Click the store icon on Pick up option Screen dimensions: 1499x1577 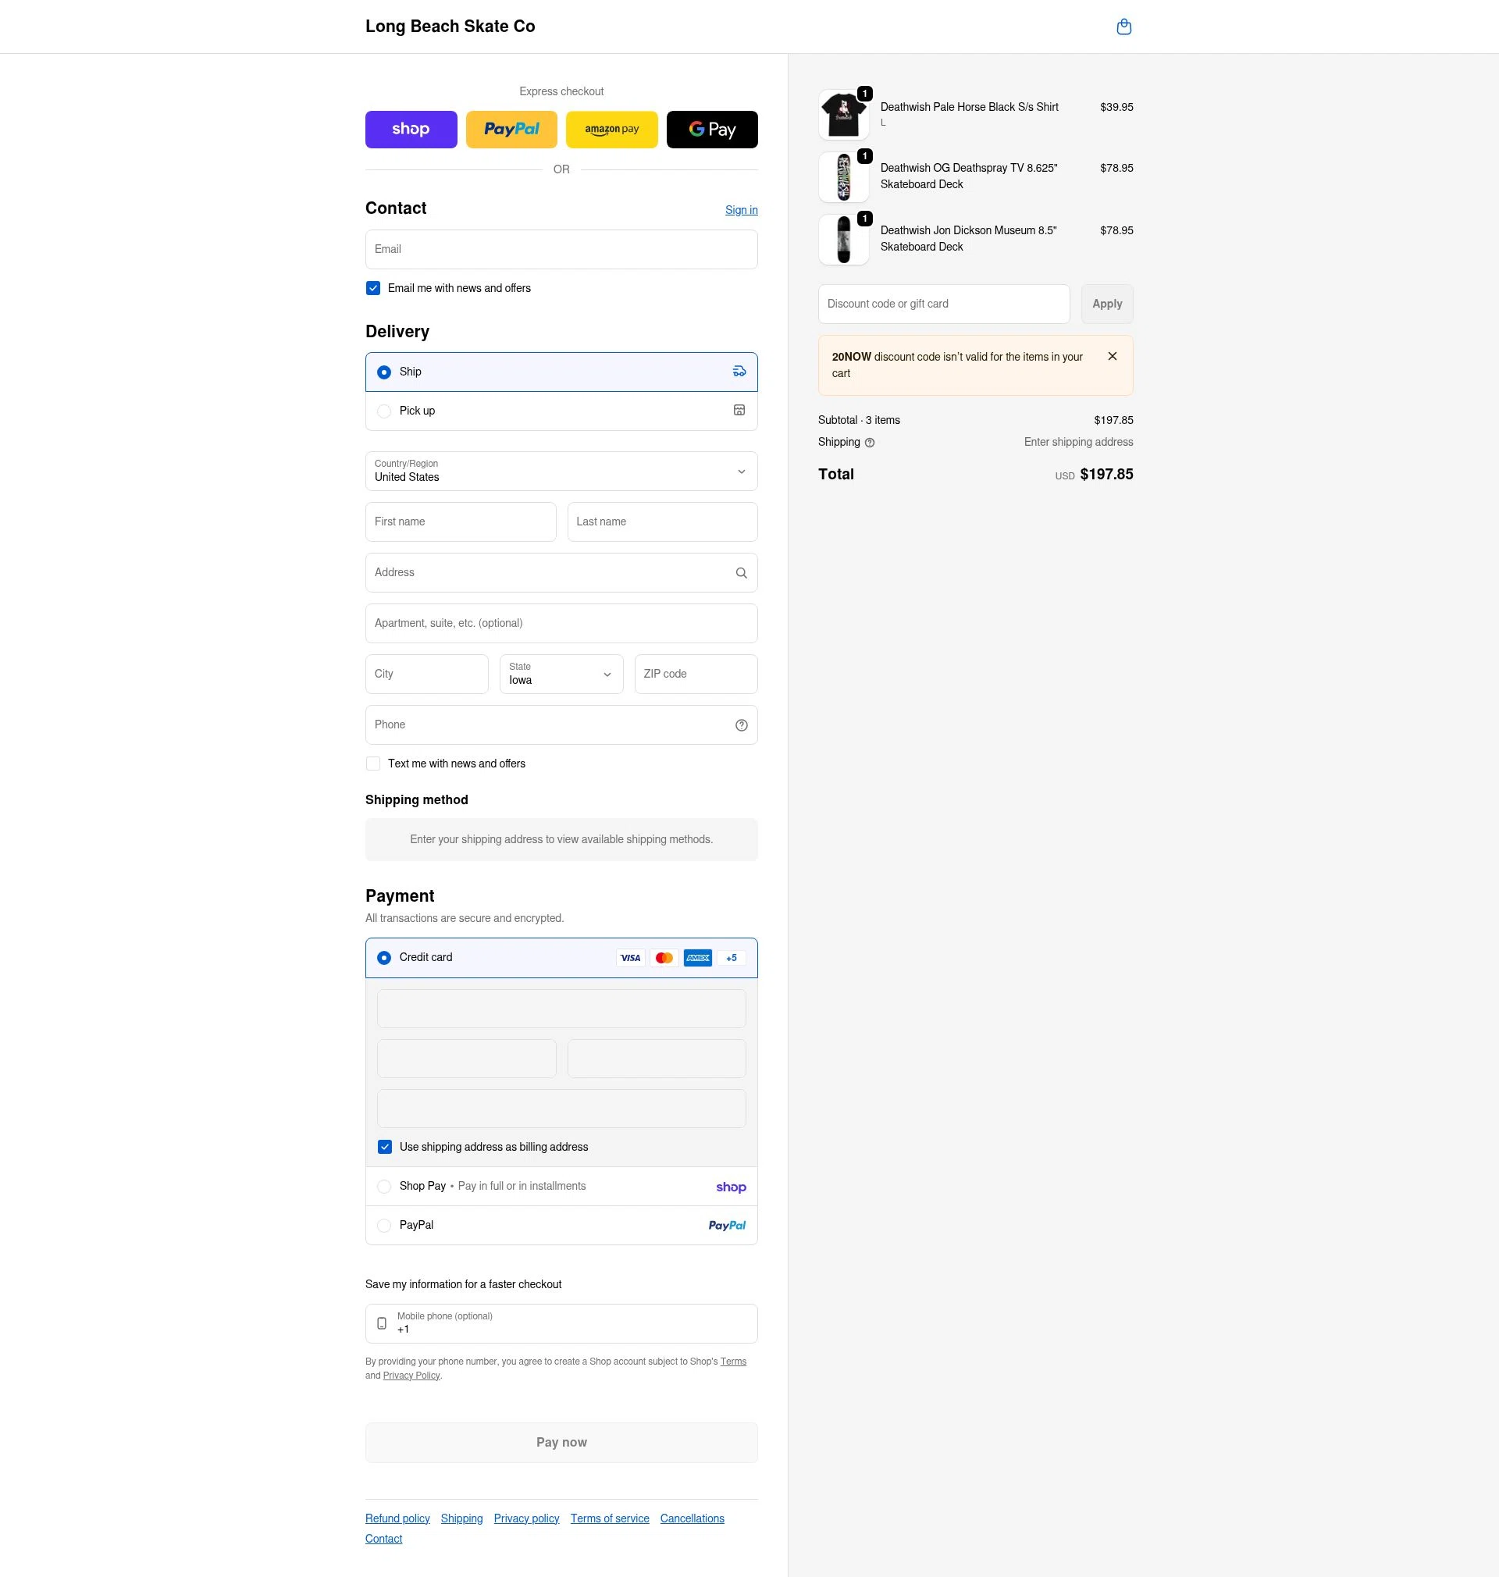(x=738, y=410)
